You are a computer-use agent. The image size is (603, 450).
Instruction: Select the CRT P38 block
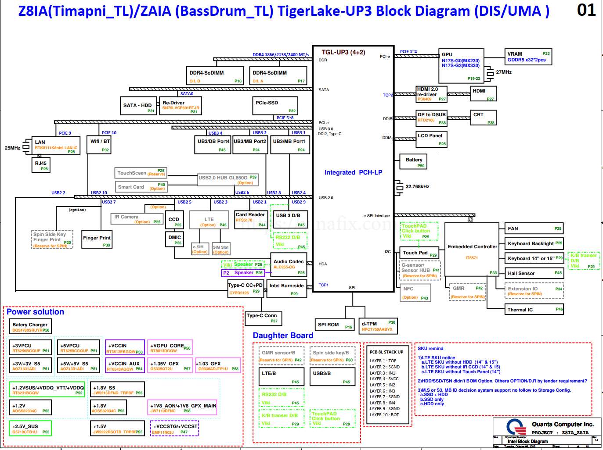coord(484,118)
